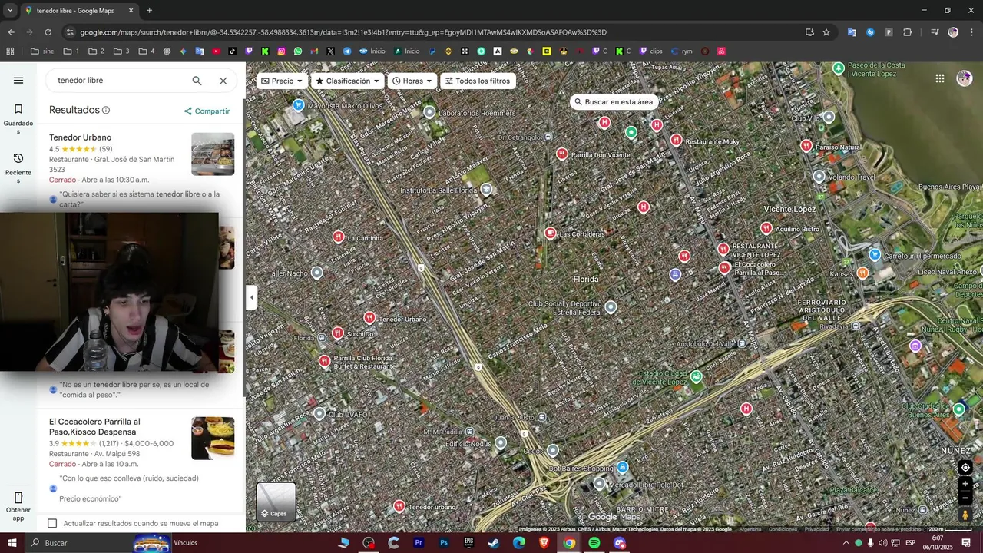Toggle Actualizar resultados cuando se mueva checkbox

point(52,523)
